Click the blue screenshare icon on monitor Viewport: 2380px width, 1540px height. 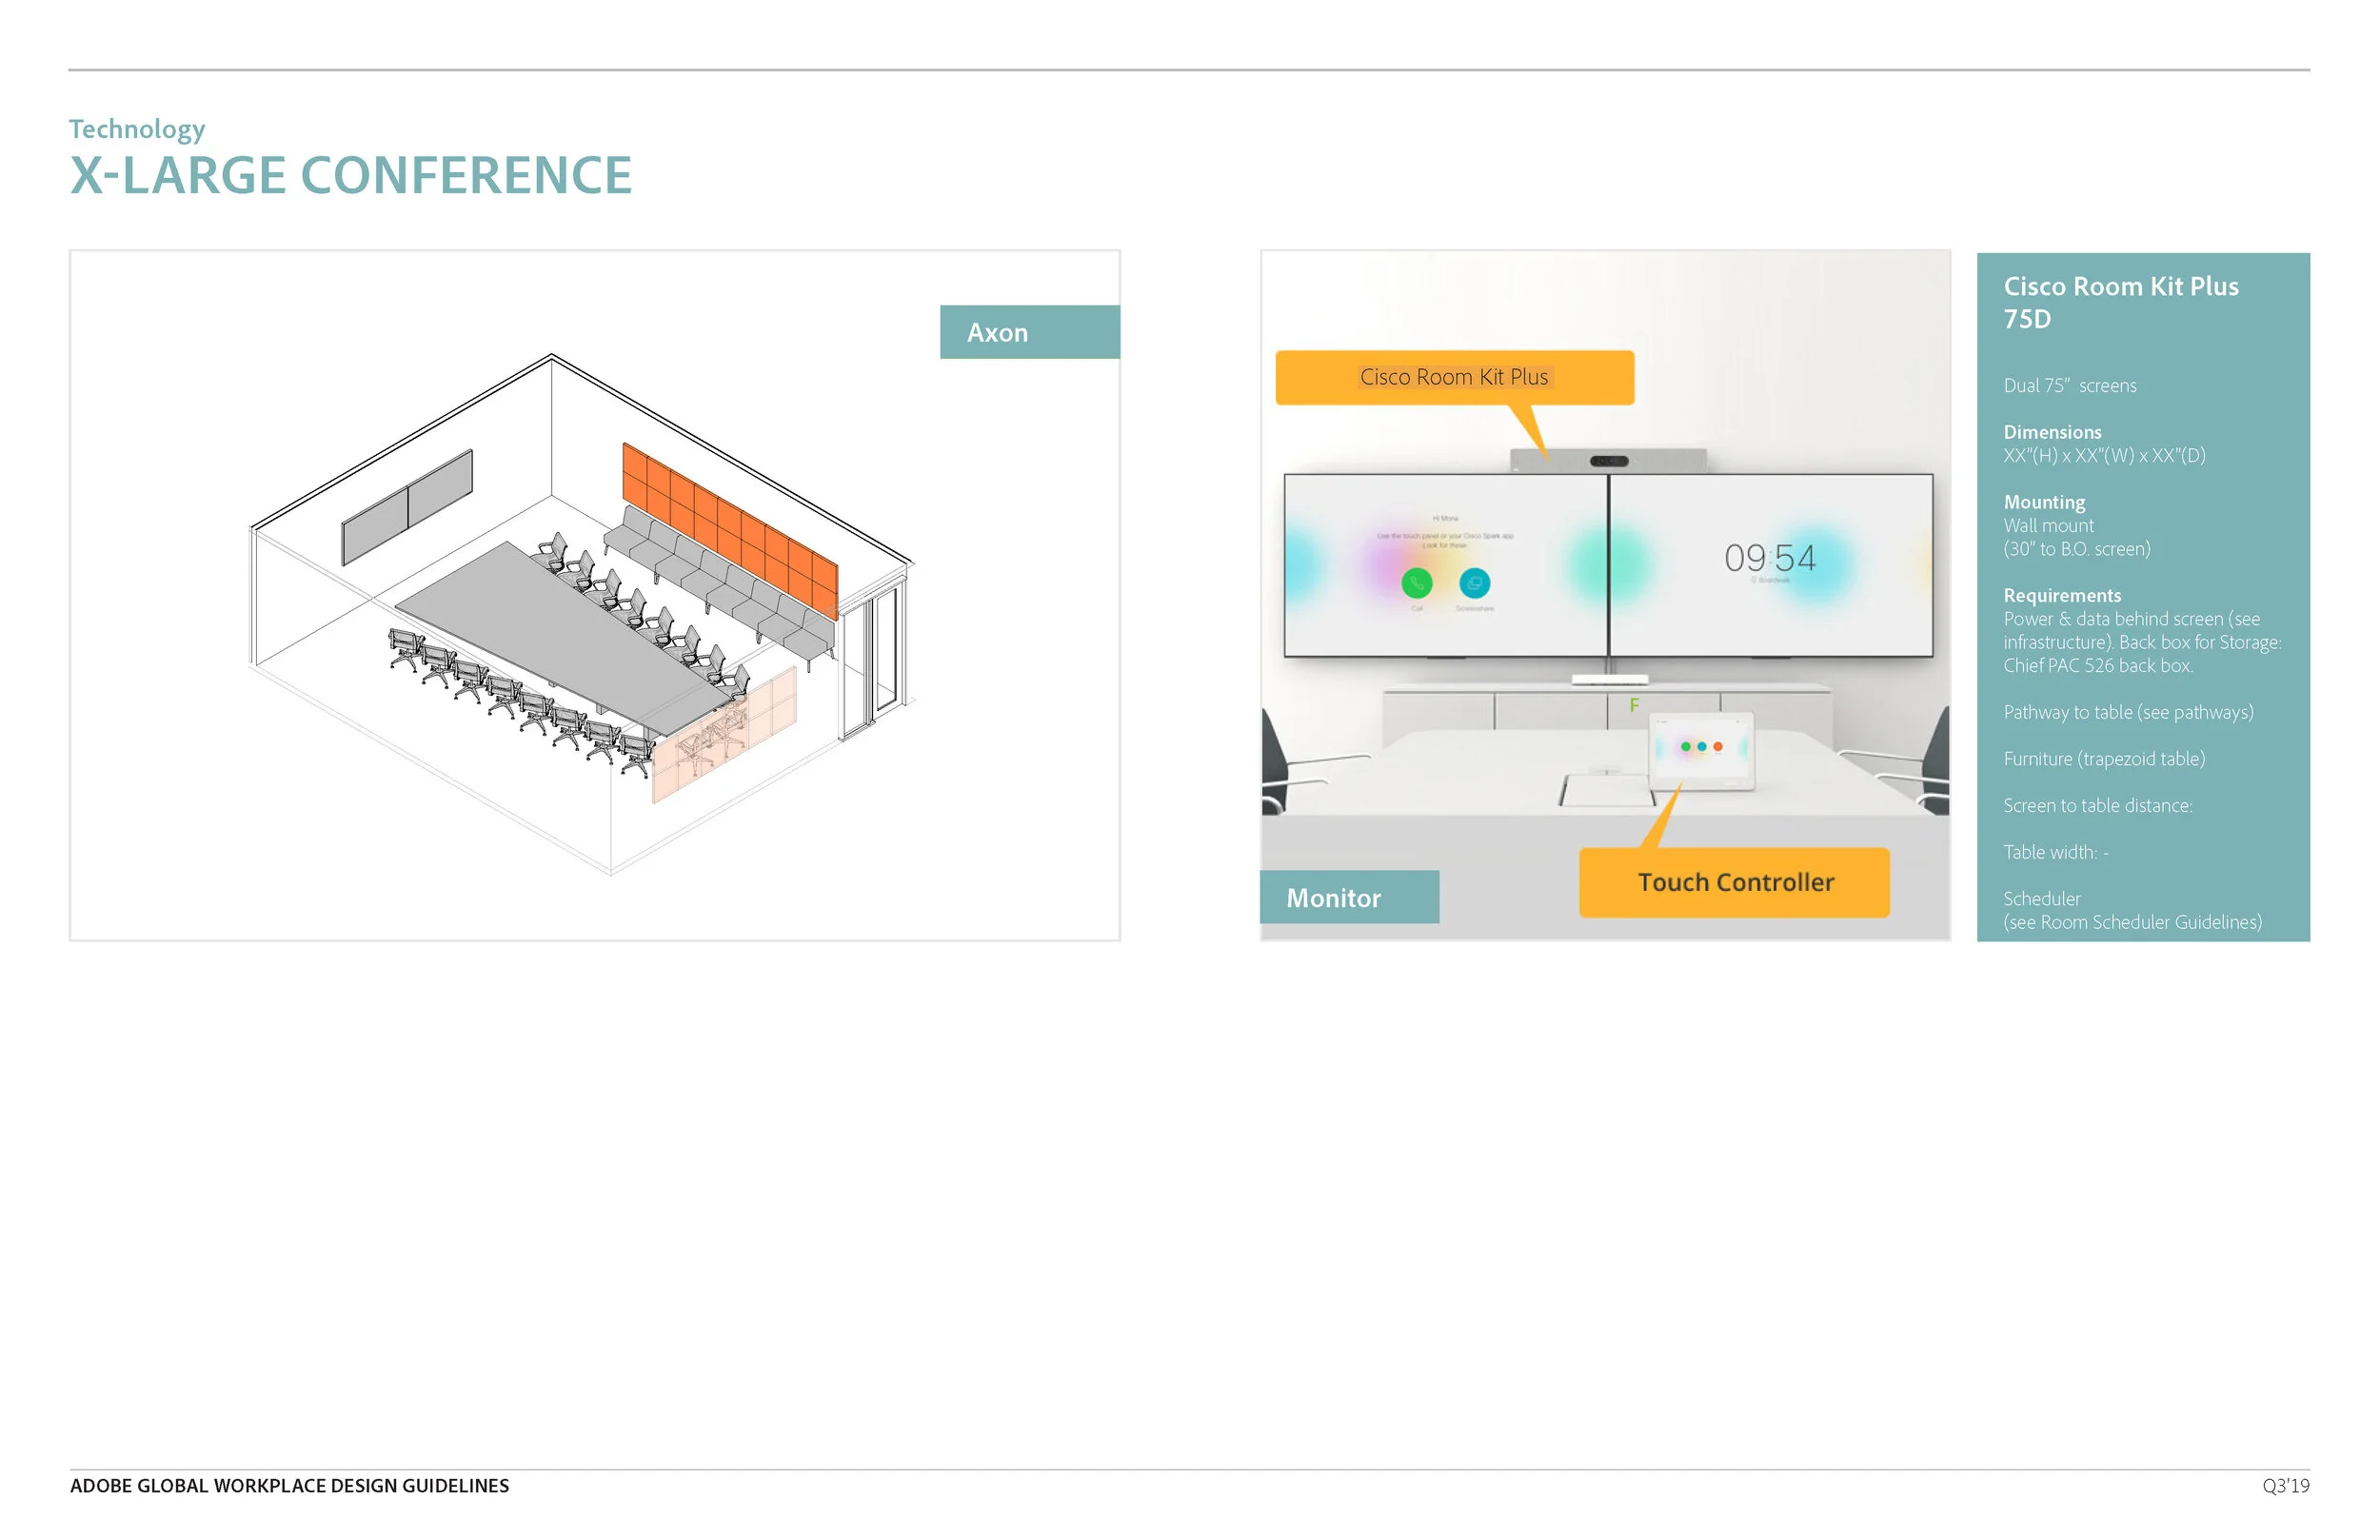[1474, 582]
